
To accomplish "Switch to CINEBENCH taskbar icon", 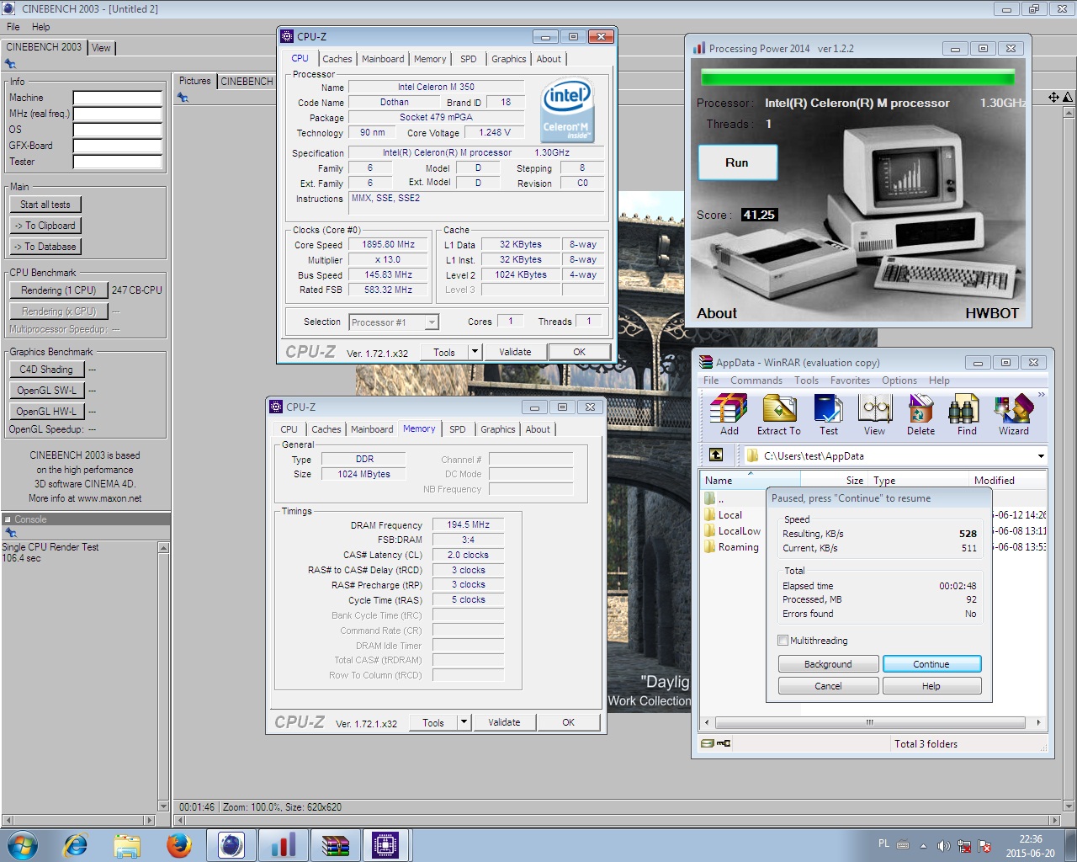I will [x=231, y=845].
